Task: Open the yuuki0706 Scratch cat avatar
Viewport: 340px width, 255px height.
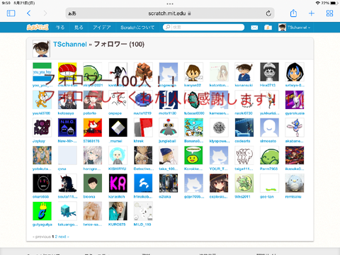Action: 42,100
